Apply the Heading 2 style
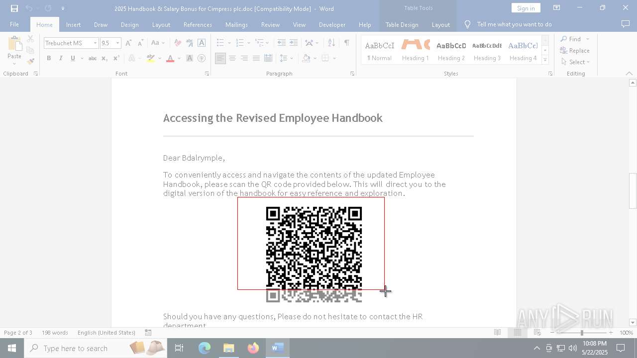Viewport: 637px width, 358px height. click(x=451, y=51)
